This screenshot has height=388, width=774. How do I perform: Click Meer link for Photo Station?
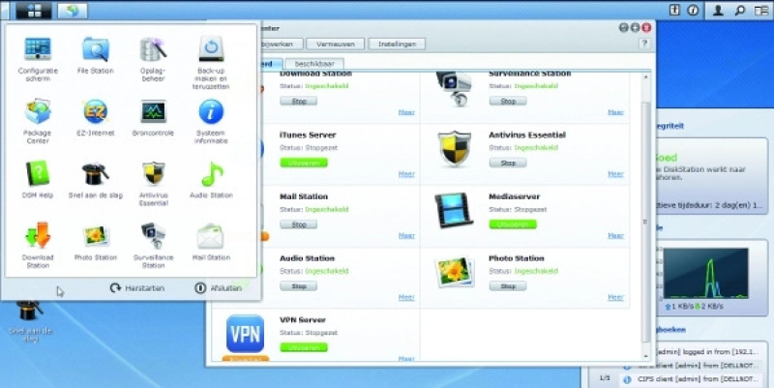click(615, 297)
